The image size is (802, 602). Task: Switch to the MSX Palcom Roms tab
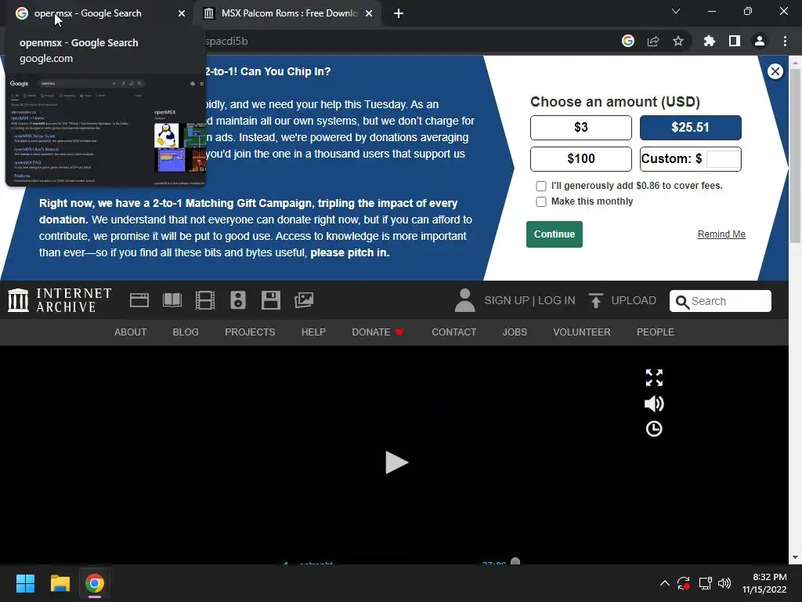click(x=287, y=13)
